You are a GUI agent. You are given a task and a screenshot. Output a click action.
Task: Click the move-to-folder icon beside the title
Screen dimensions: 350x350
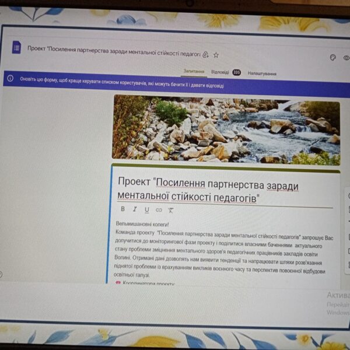click(x=205, y=55)
